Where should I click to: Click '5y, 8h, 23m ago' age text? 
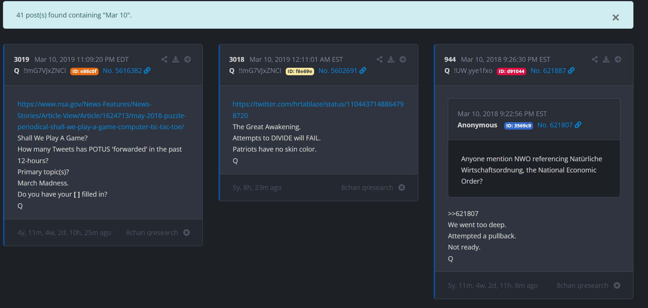point(257,187)
